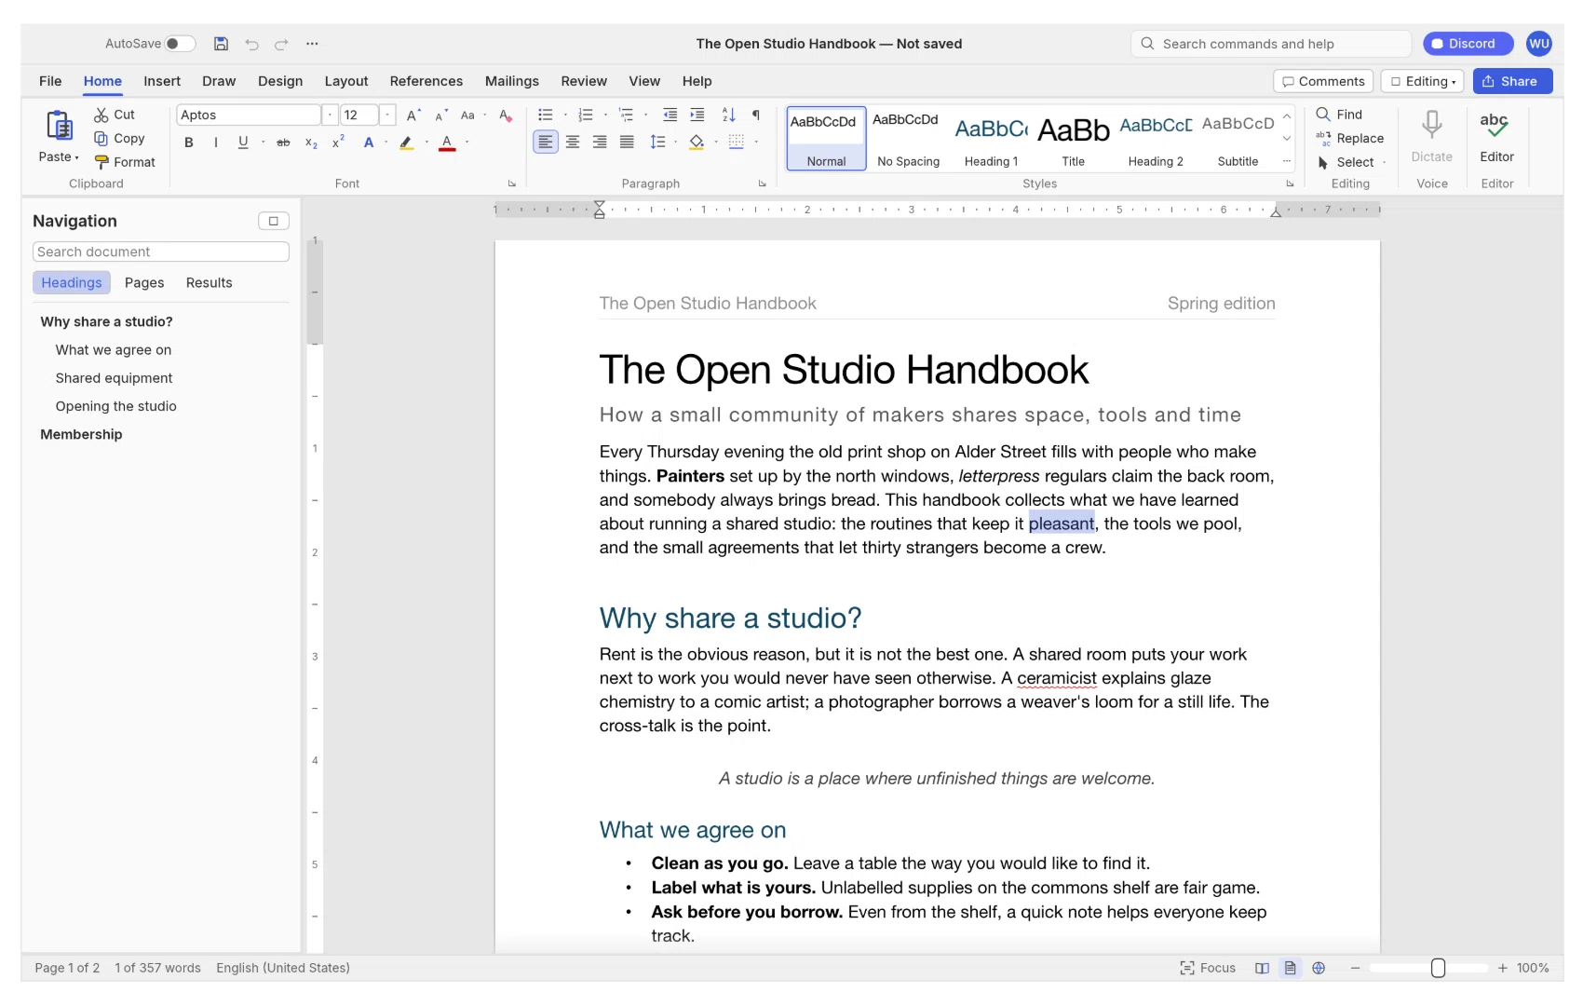Toggle Focus mode in status bar
Viewport: 1583px width, 1006px height.
click(x=1208, y=968)
